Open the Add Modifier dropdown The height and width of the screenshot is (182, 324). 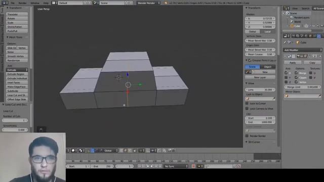click(303, 50)
